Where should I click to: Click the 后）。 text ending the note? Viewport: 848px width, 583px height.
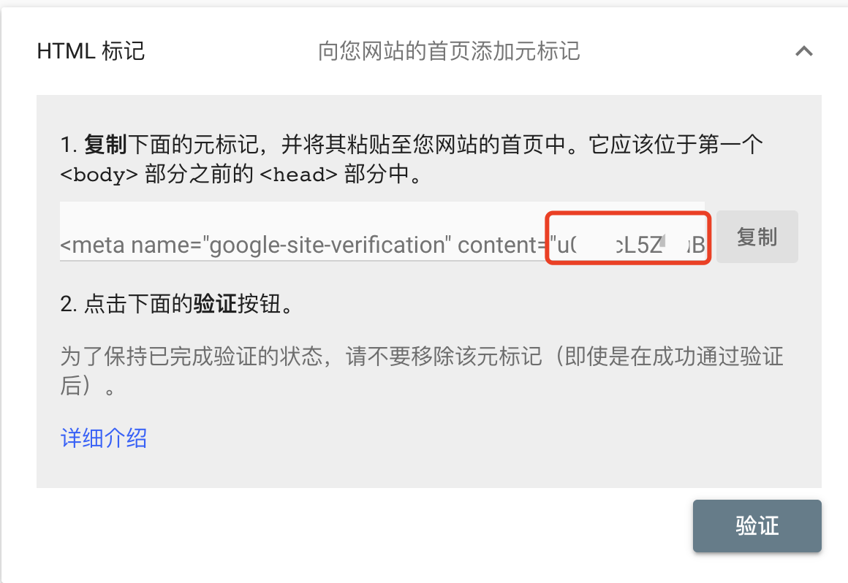tap(88, 386)
